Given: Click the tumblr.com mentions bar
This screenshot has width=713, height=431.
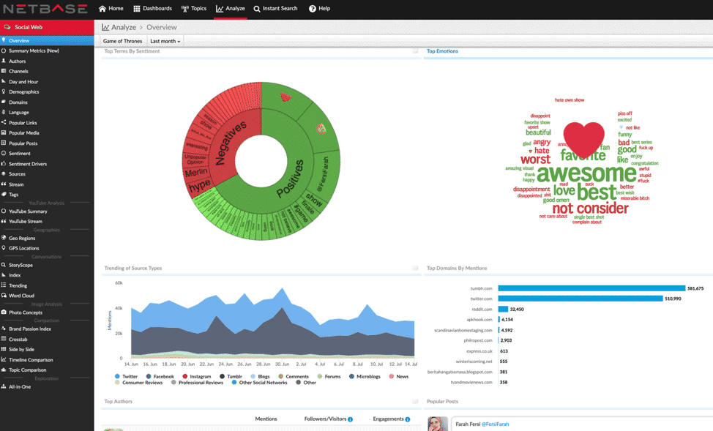Looking at the screenshot, I should click(x=591, y=288).
